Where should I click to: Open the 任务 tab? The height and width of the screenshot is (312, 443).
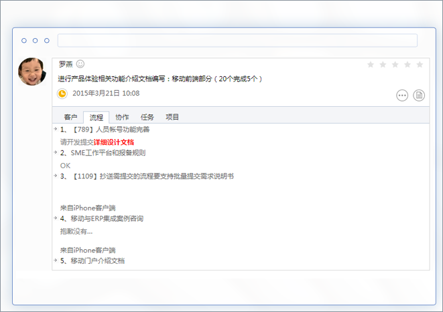(x=147, y=117)
